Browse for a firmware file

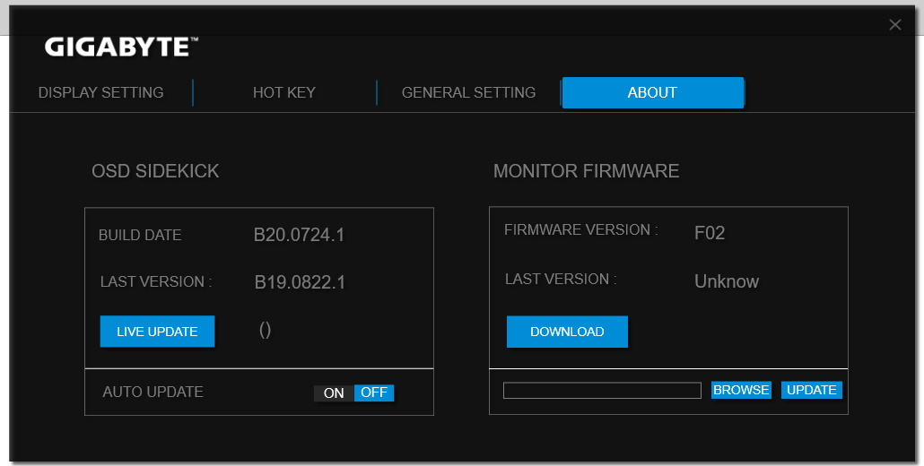(741, 390)
